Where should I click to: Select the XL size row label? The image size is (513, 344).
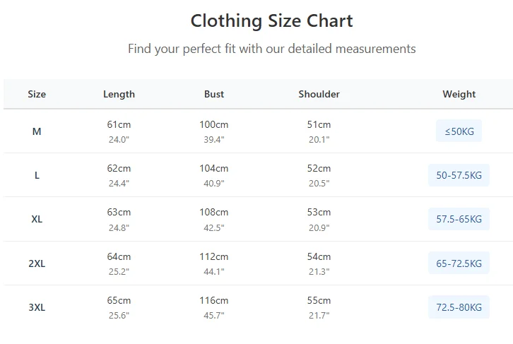(x=37, y=219)
